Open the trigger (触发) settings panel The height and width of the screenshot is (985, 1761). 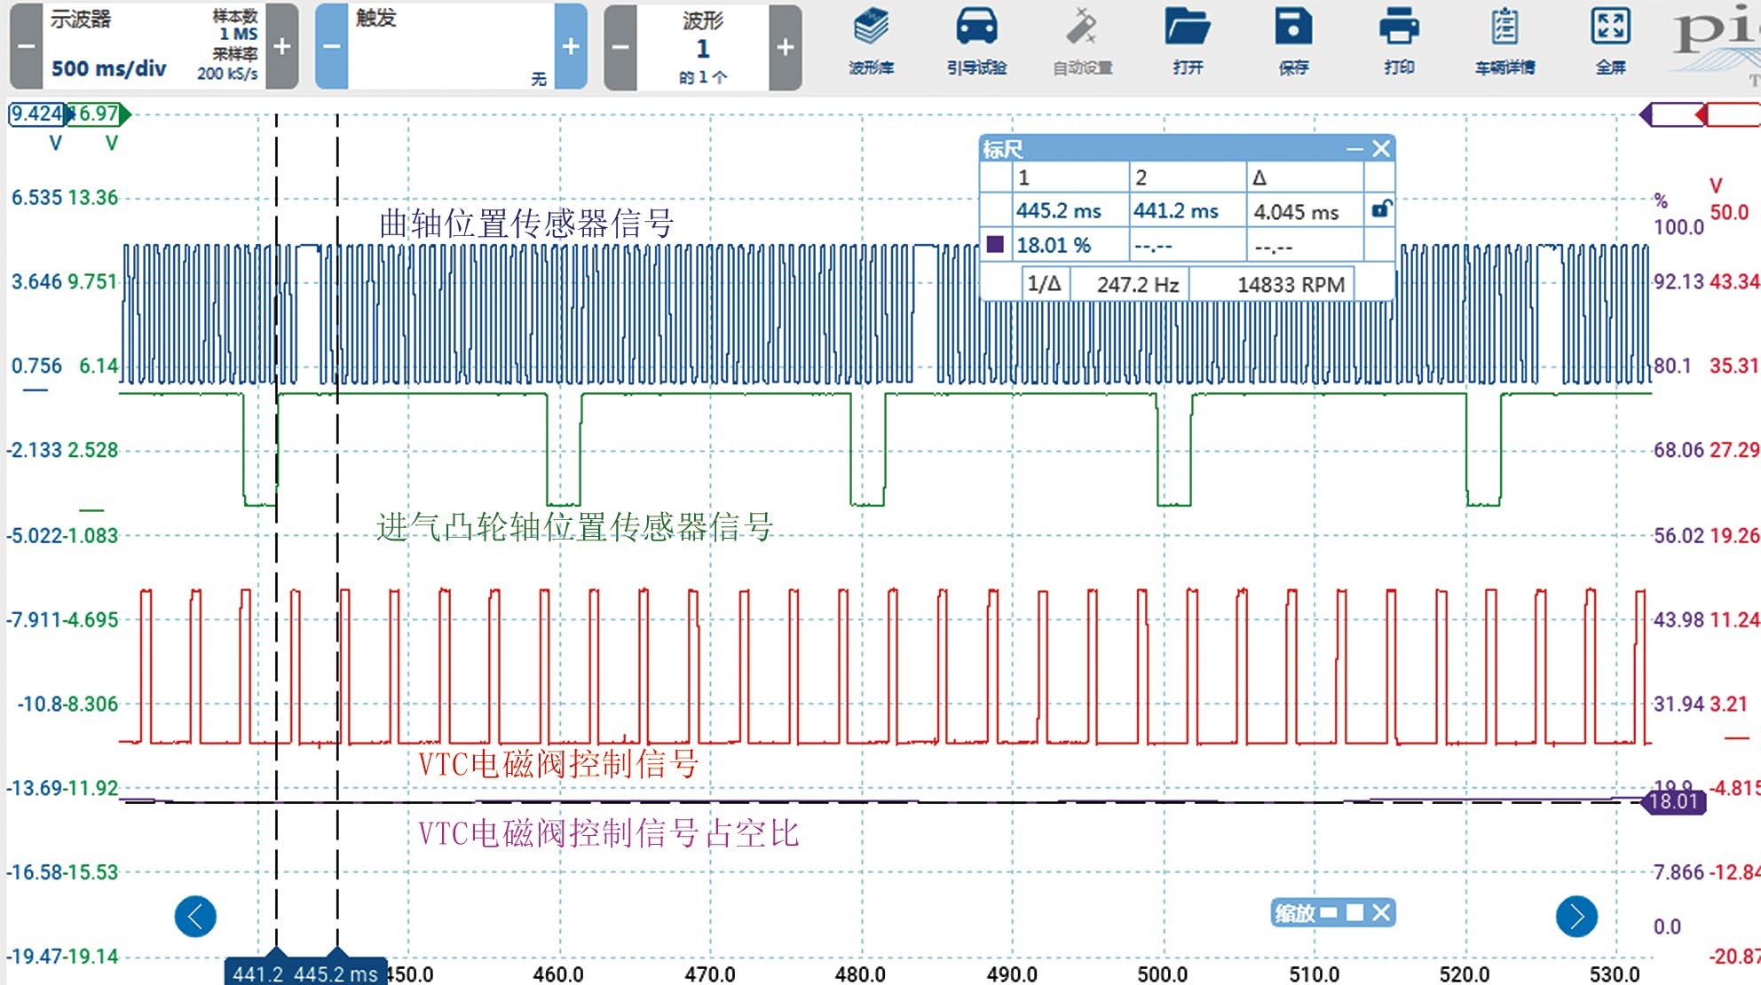tap(450, 46)
